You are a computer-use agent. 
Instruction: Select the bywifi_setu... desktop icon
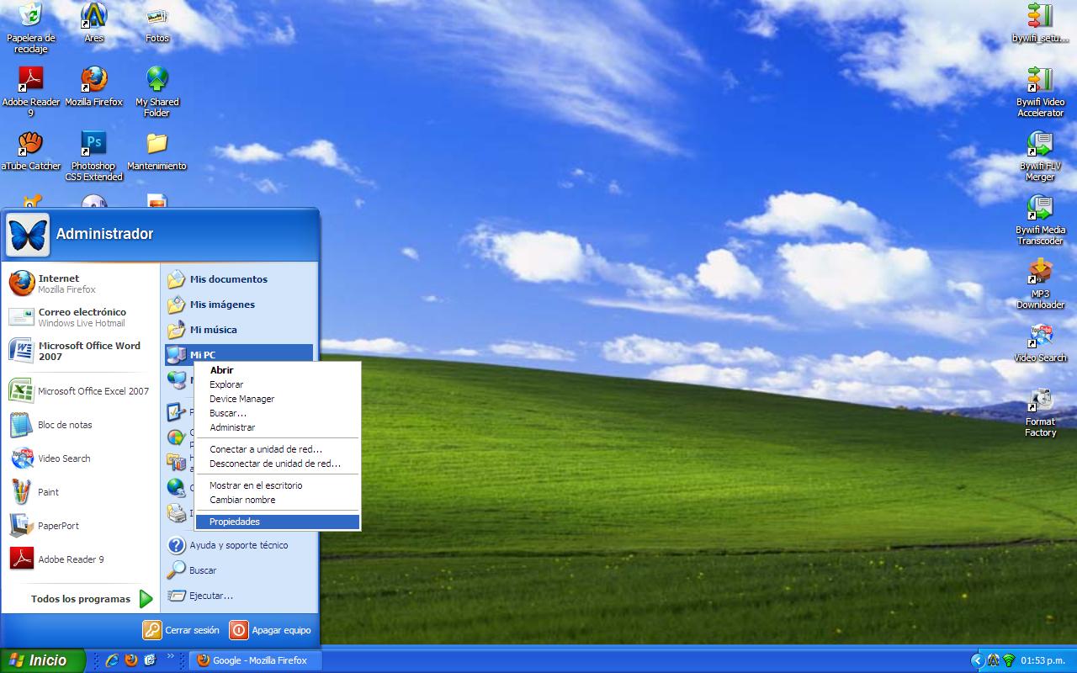point(1041,23)
